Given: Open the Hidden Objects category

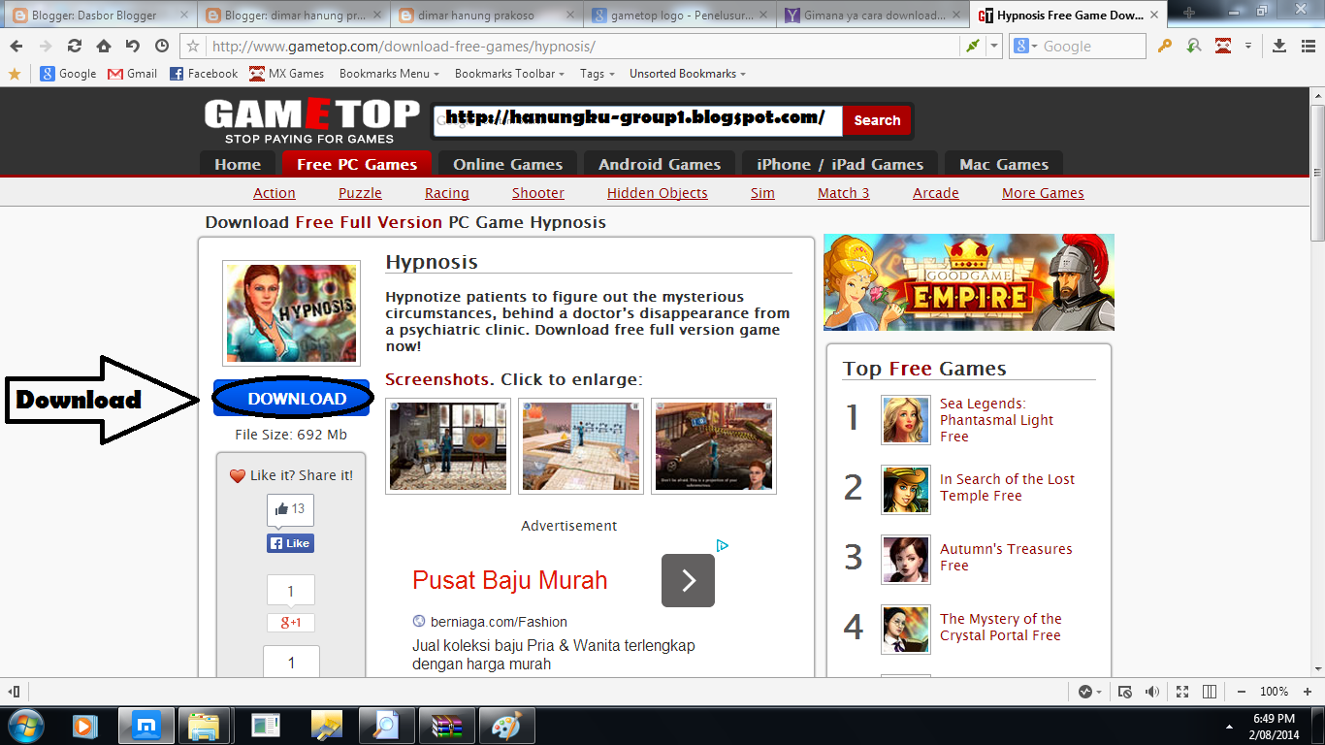Looking at the screenshot, I should tap(657, 193).
